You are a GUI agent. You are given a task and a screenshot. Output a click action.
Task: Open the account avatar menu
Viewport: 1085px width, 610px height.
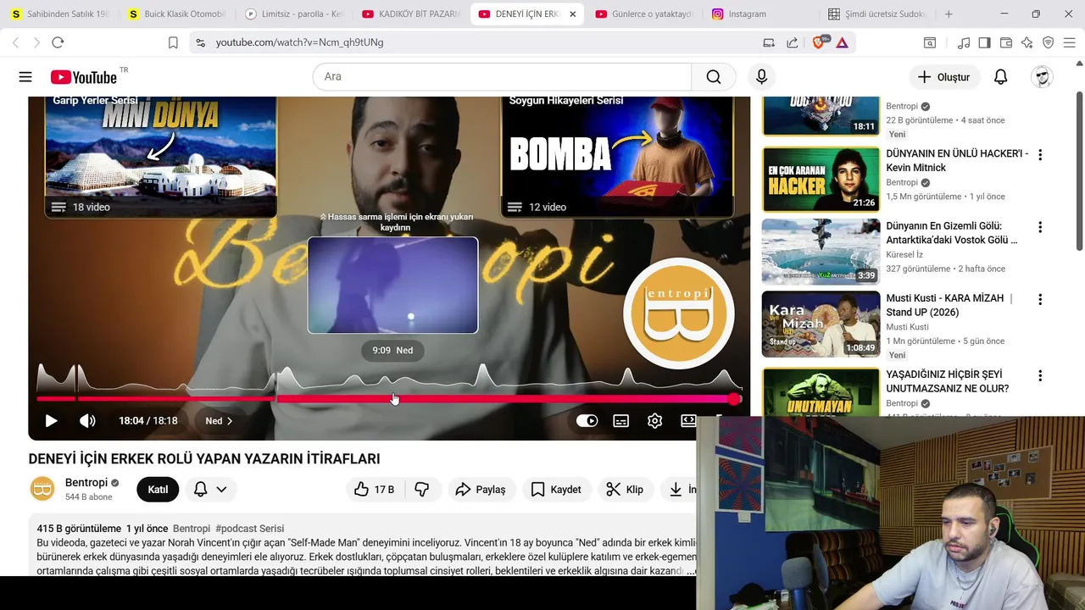tap(1042, 77)
